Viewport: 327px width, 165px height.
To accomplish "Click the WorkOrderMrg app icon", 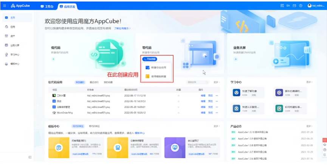I will click(x=54, y=112).
